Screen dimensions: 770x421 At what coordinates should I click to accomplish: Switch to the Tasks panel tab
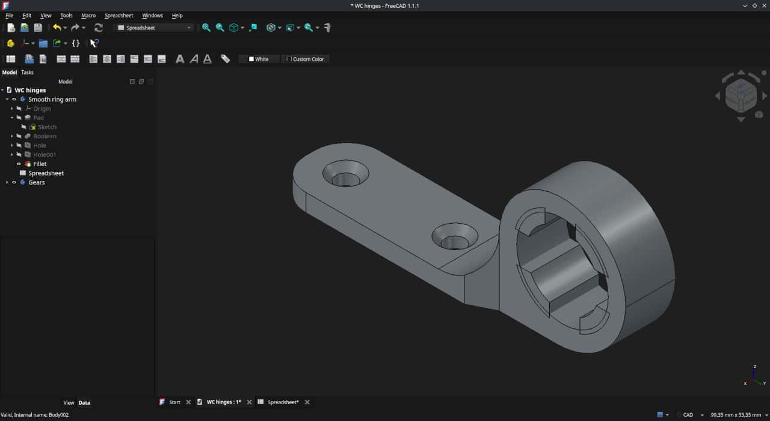pos(27,72)
